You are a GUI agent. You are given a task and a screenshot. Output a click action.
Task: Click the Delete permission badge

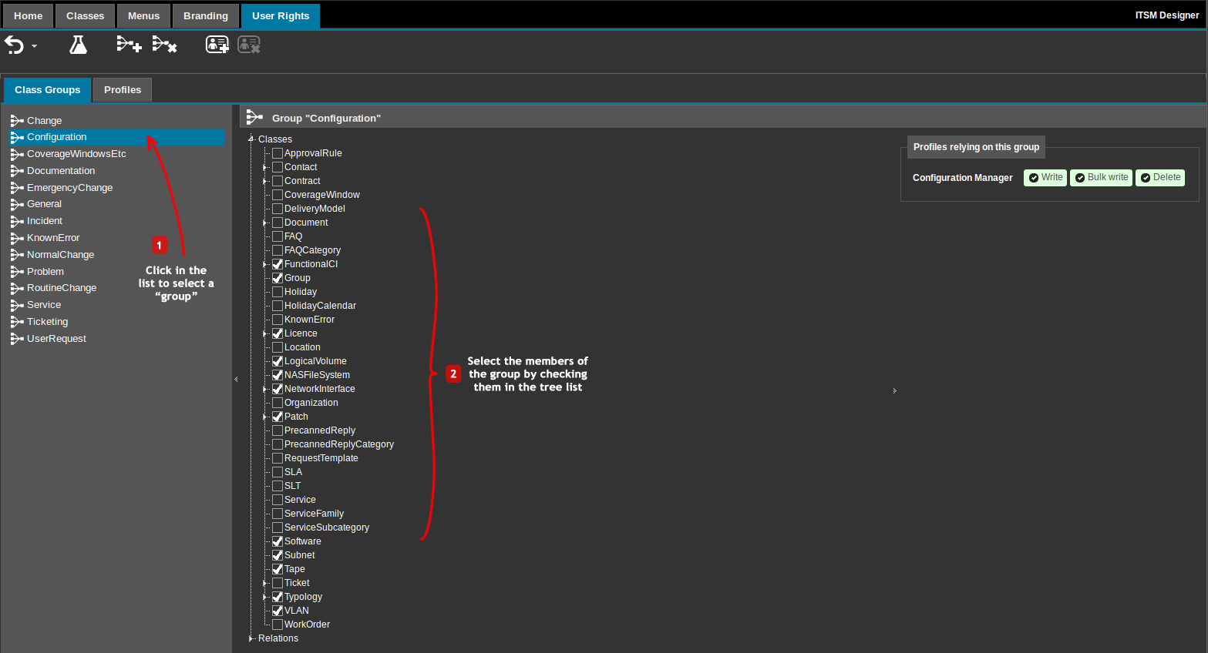click(x=1159, y=178)
